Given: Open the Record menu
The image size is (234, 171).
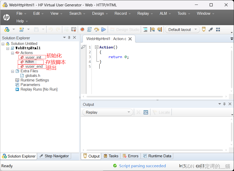Looking at the screenshot, I should (122, 13).
